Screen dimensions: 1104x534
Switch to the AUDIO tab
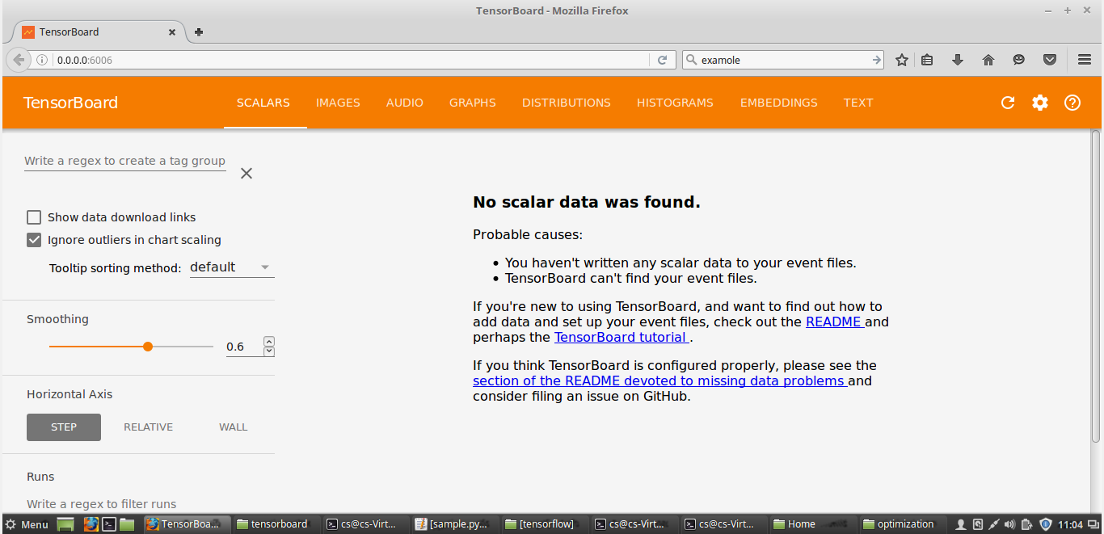coord(405,103)
